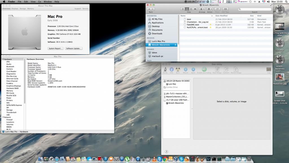Click the System Report button
The image size is (289, 163).
(55, 48)
